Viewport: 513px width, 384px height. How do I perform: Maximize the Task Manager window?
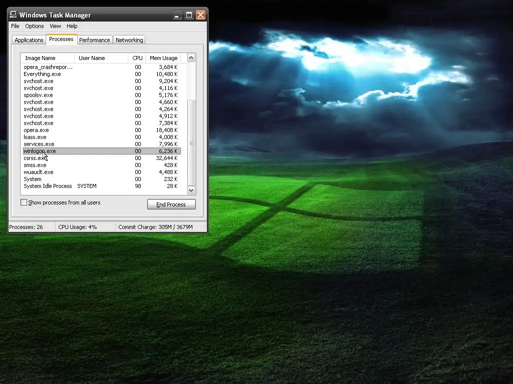(x=189, y=15)
